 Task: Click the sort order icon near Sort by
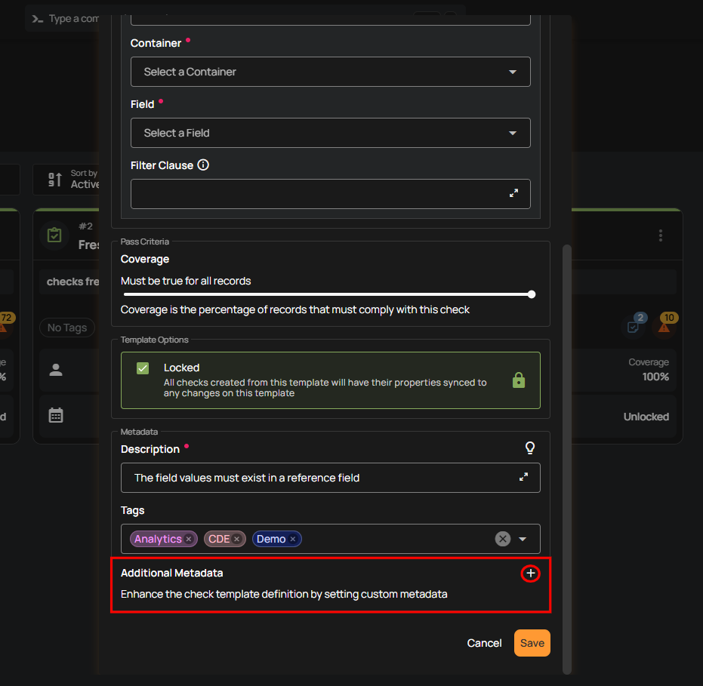coord(54,179)
